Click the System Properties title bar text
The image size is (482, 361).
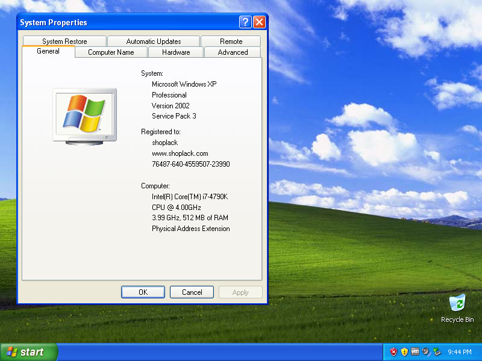pos(54,22)
